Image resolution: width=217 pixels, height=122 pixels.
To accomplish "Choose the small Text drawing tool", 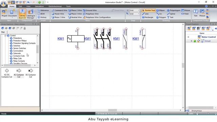I will pos(170,17).
